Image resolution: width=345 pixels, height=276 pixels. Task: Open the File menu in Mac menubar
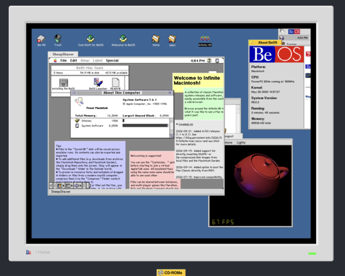click(64, 60)
